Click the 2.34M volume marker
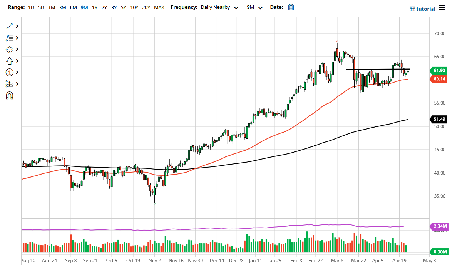The height and width of the screenshot is (266, 450). click(x=439, y=227)
